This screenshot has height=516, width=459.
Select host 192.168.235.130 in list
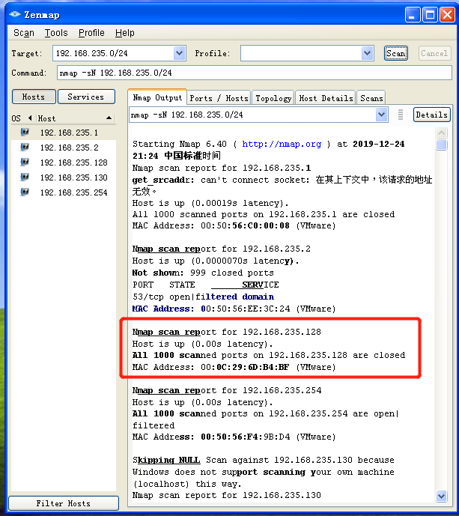[73, 177]
